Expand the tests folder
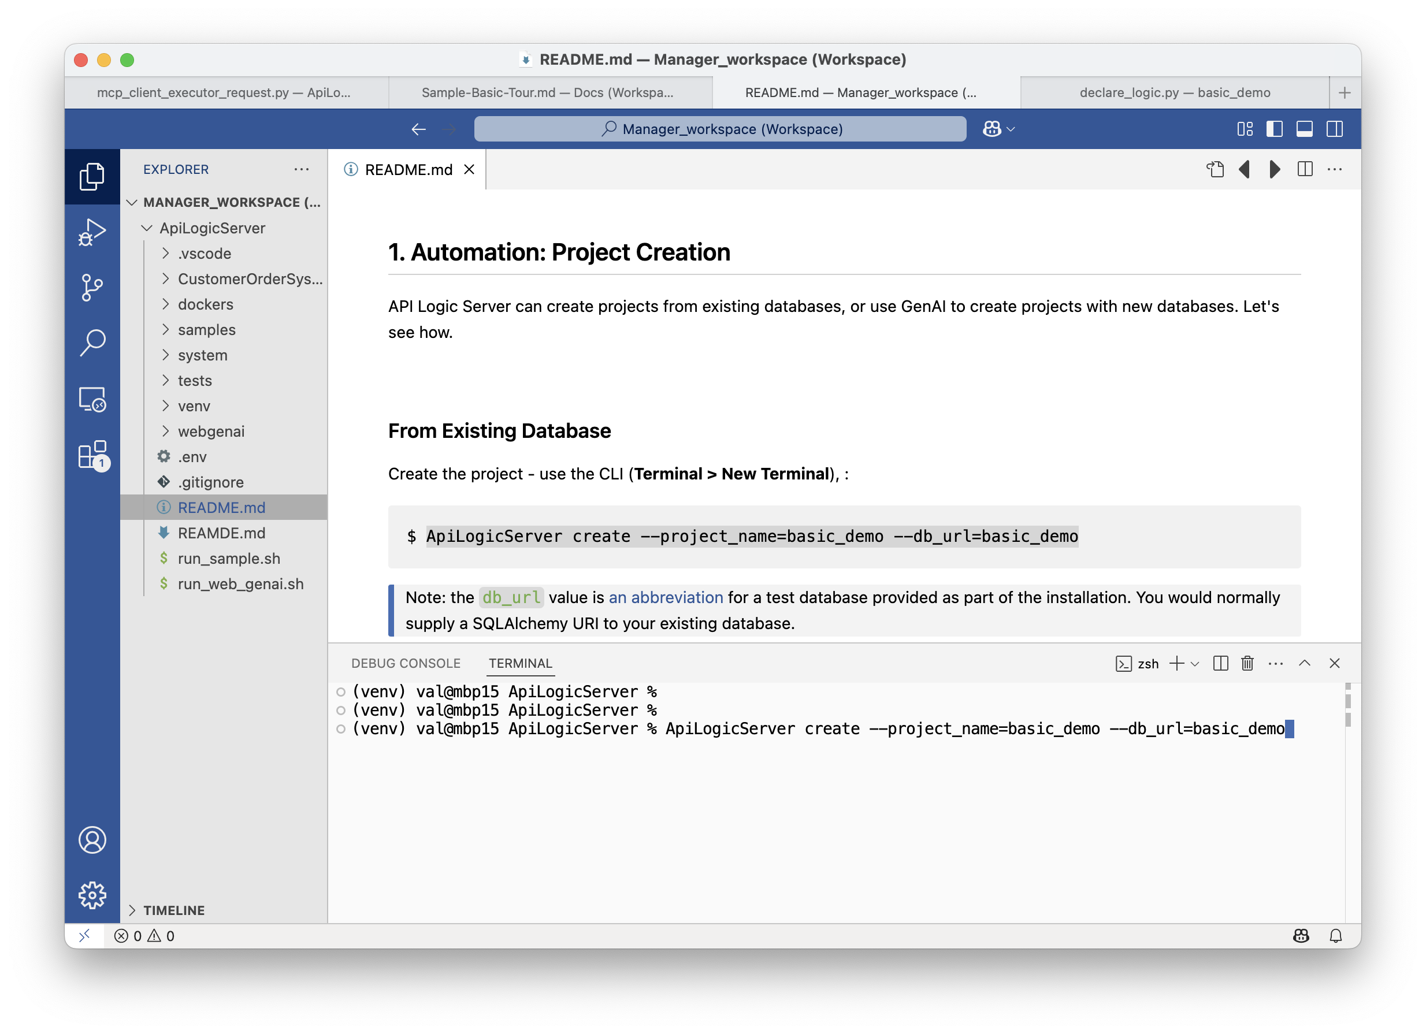This screenshot has height=1034, width=1426. pos(224,380)
